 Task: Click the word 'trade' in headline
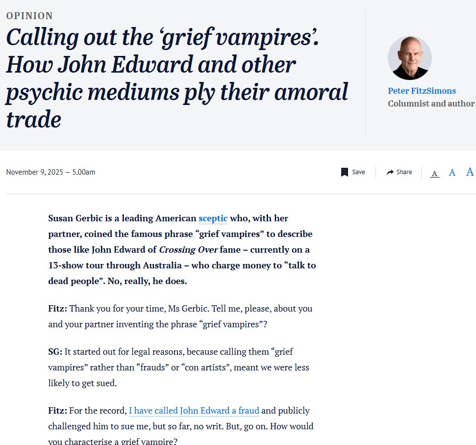(x=34, y=119)
